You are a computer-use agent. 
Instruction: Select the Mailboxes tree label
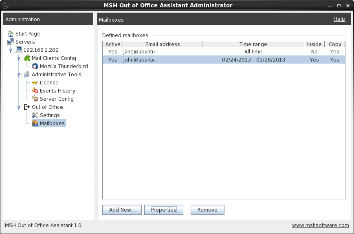pos(52,123)
